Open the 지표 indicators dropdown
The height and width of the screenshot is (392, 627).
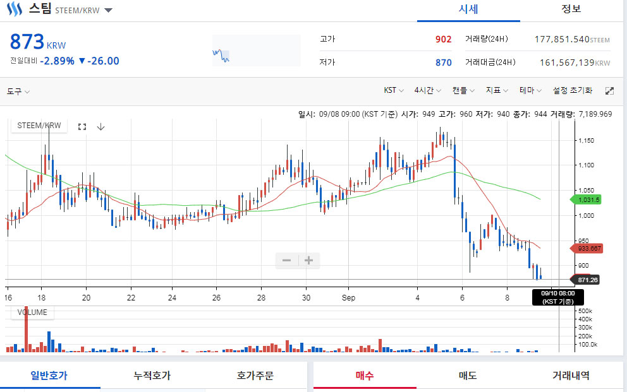(497, 90)
